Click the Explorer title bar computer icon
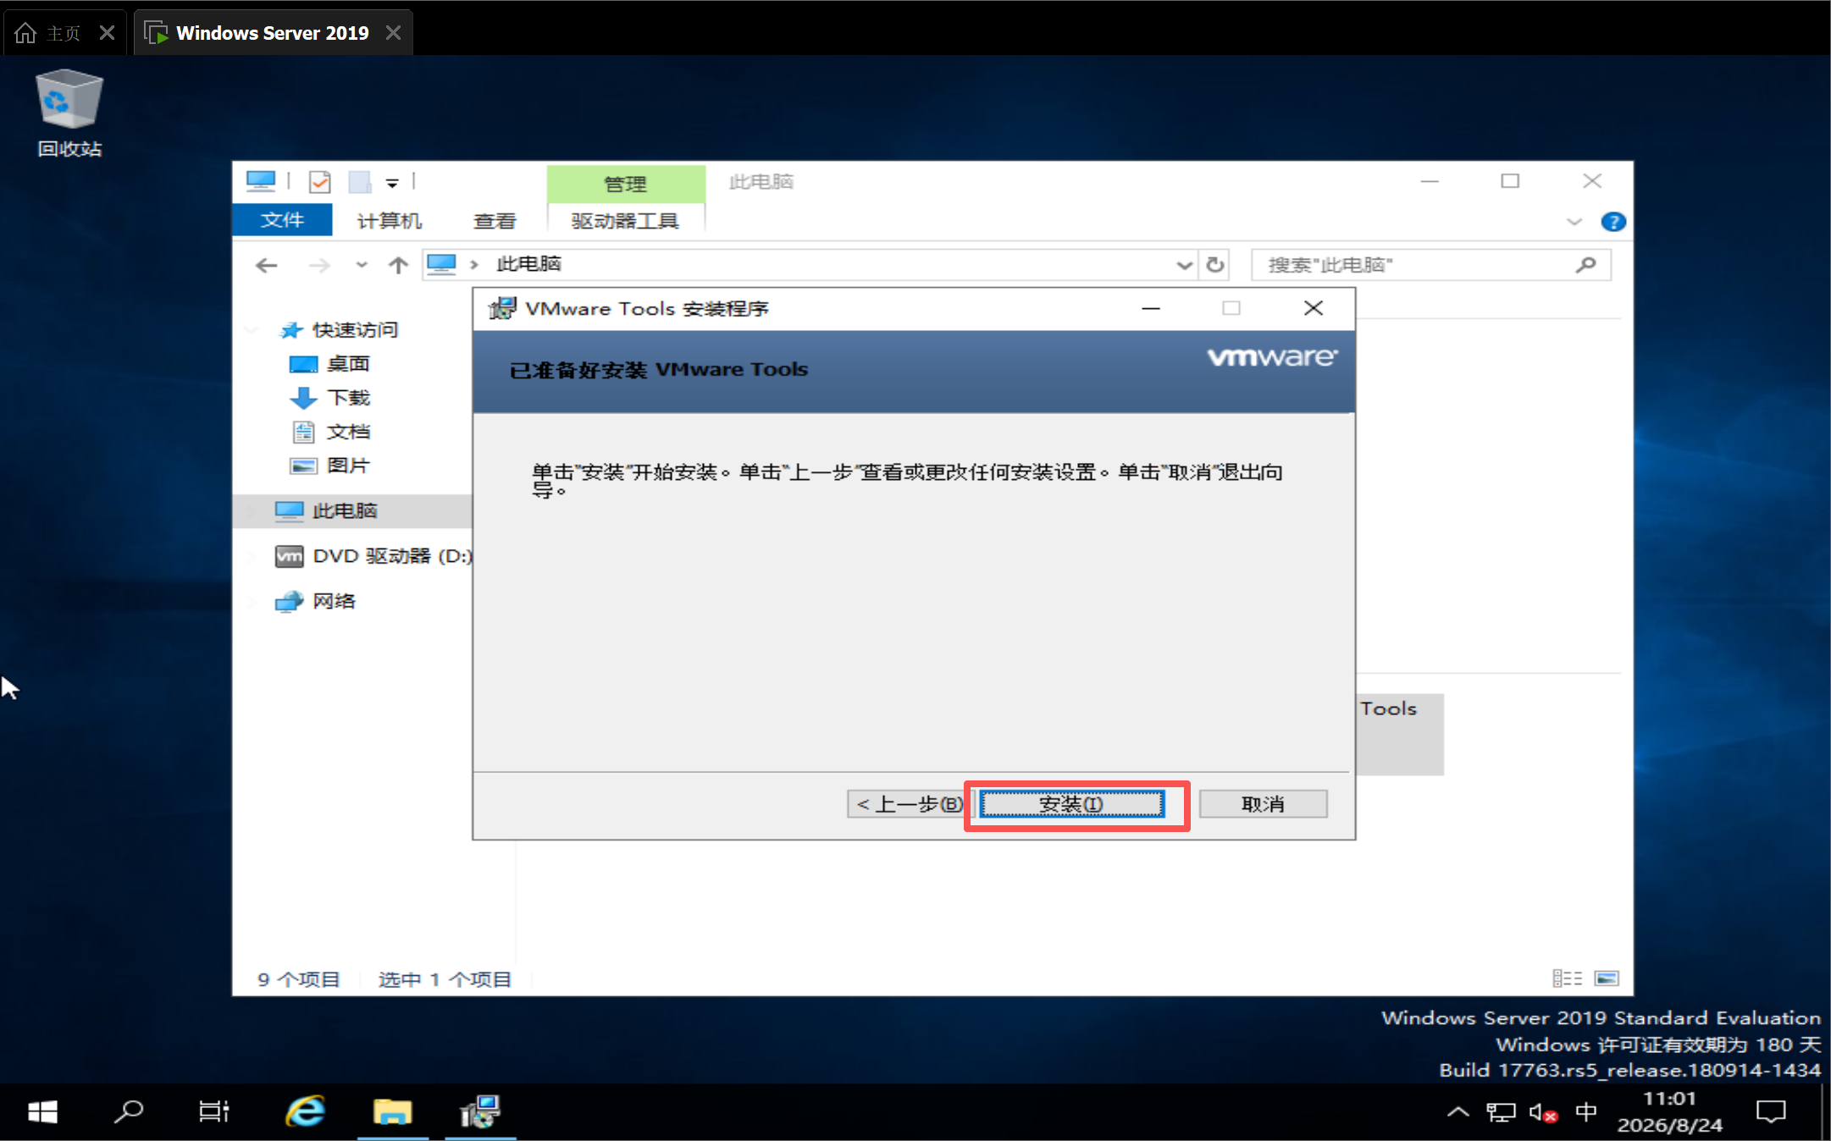 pos(261,181)
